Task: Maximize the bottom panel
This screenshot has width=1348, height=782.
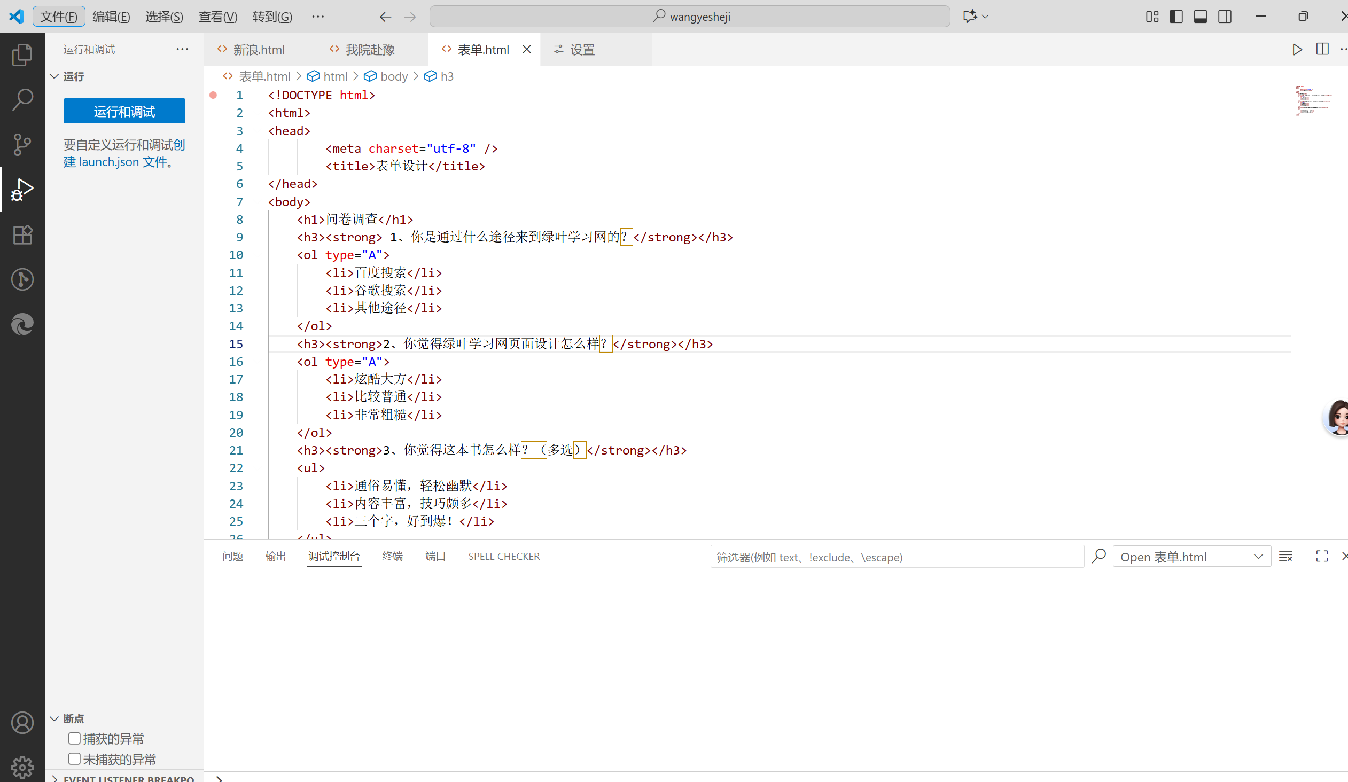Action: tap(1321, 556)
